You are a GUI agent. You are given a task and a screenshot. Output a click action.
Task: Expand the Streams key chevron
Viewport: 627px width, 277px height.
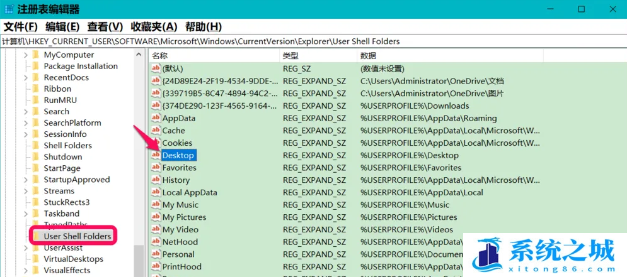point(26,191)
